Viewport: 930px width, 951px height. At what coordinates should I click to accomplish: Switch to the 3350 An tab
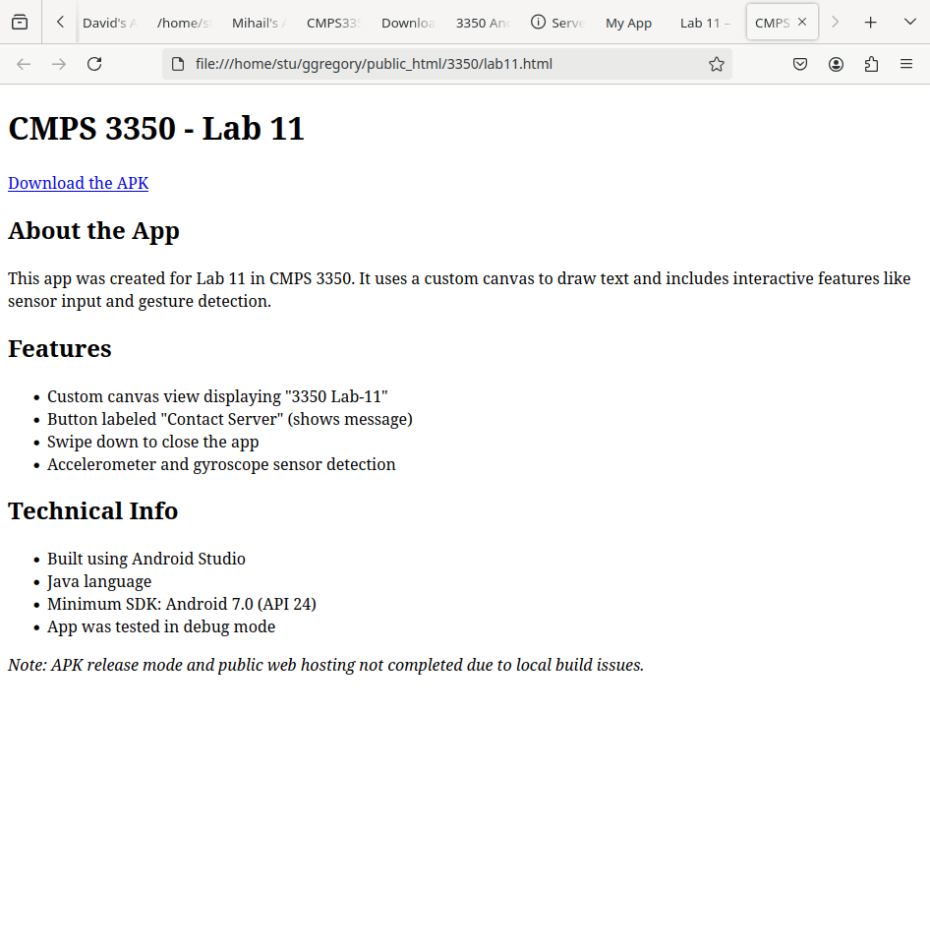click(x=482, y=23)
